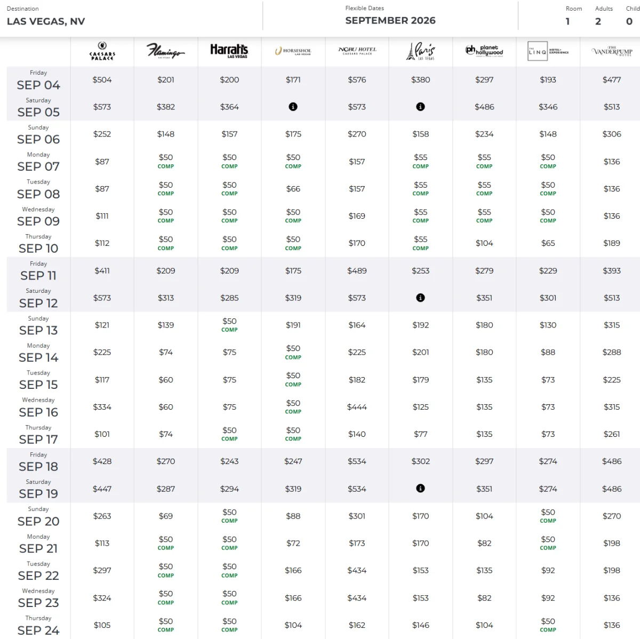Choose LINQ $65 rate on Sep 10

[x=548, y=243]
